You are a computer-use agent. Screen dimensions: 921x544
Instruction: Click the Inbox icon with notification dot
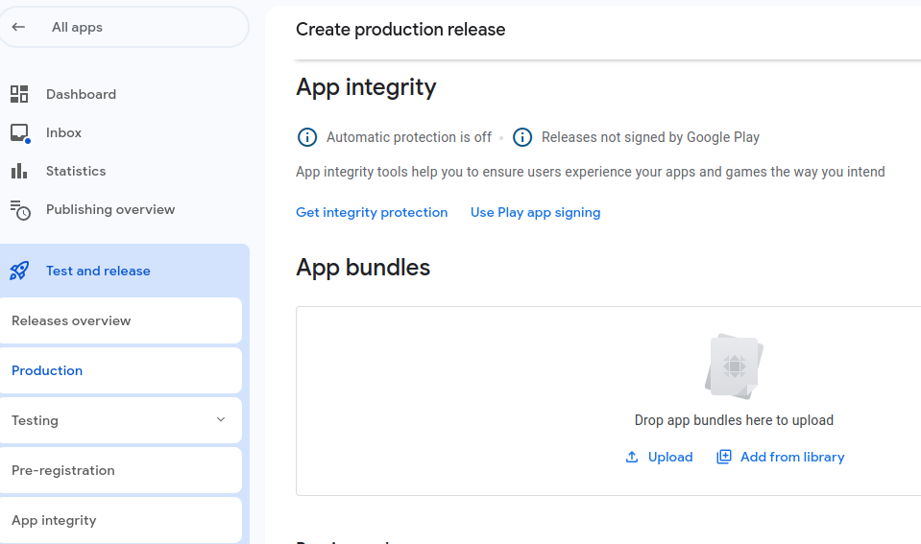(19, 133)
